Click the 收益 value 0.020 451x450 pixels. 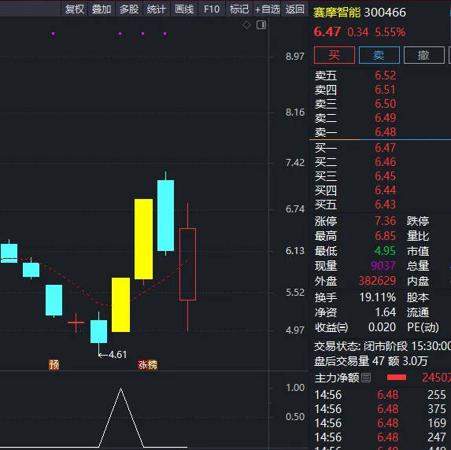382,327
